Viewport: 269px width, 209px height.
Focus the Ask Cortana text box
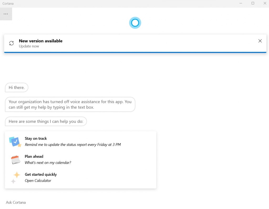[x=79, y=202]
